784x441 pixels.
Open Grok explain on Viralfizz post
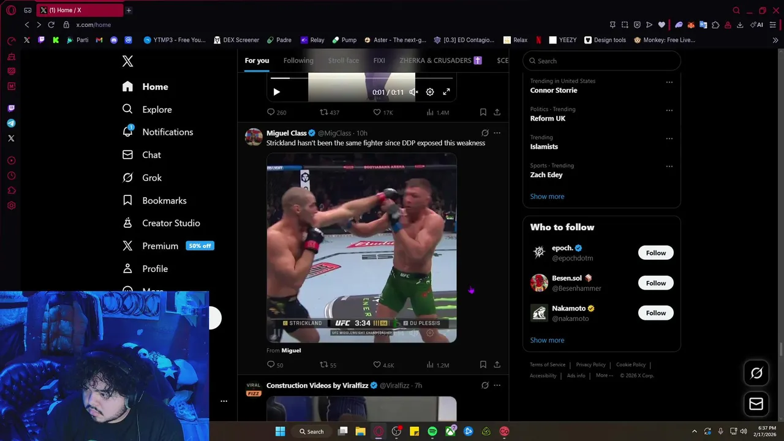485,385
